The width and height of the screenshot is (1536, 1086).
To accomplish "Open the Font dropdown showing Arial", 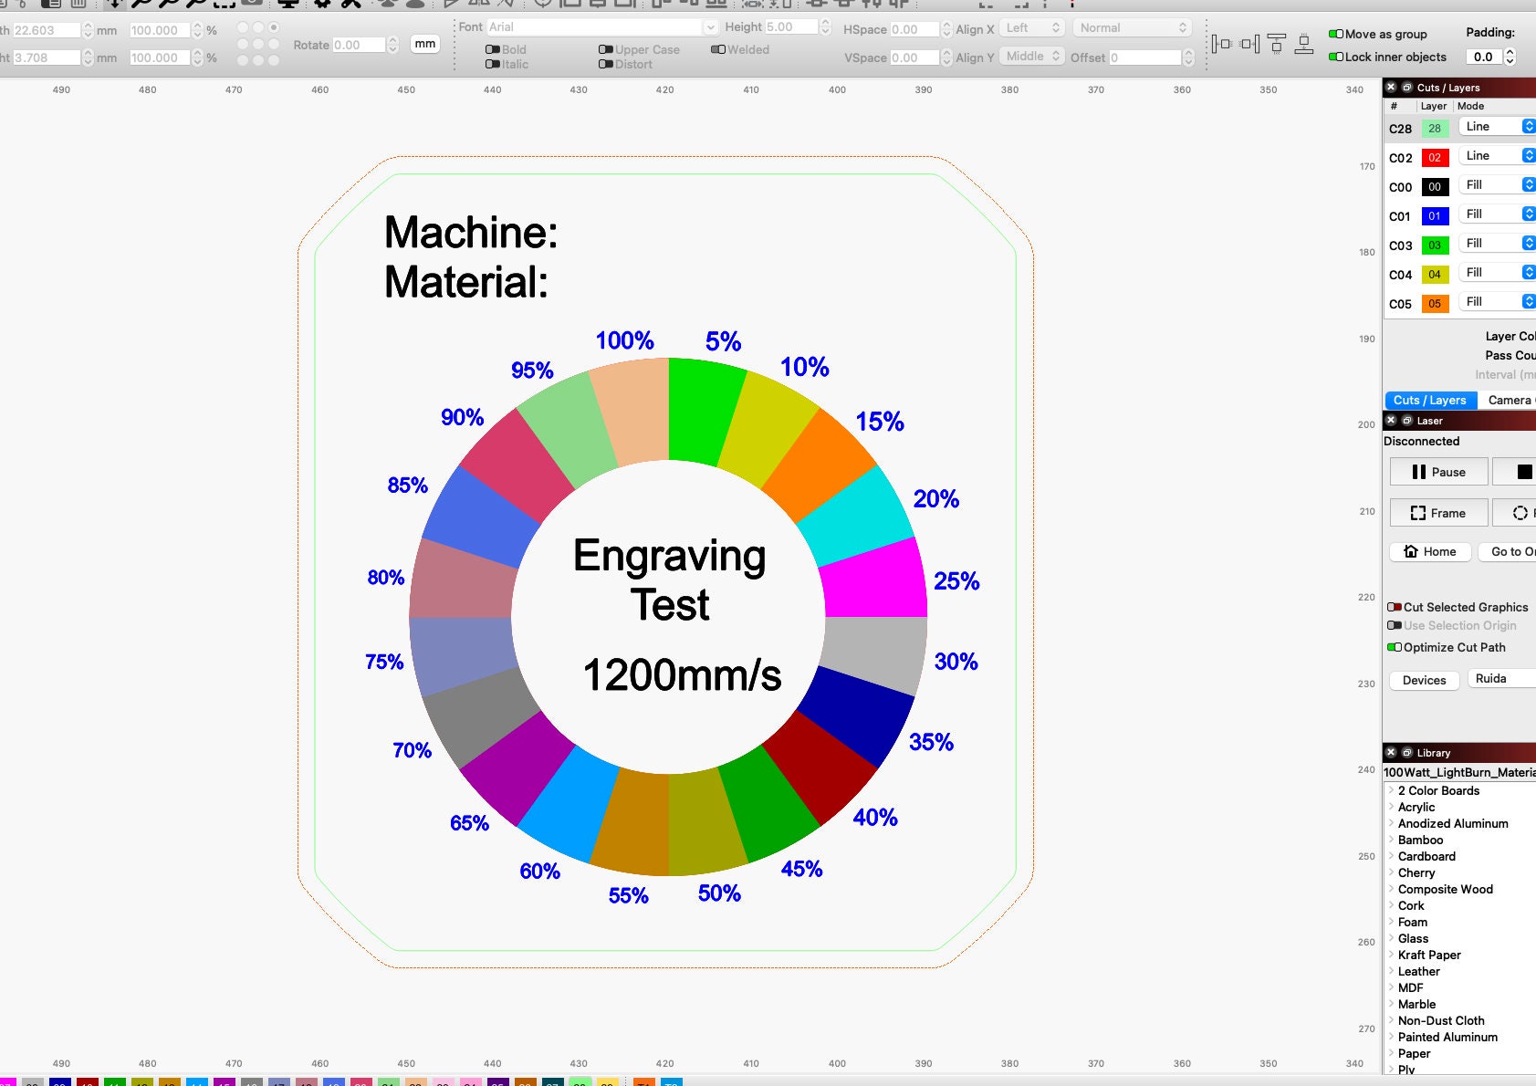I will click(x=712, y=26).
